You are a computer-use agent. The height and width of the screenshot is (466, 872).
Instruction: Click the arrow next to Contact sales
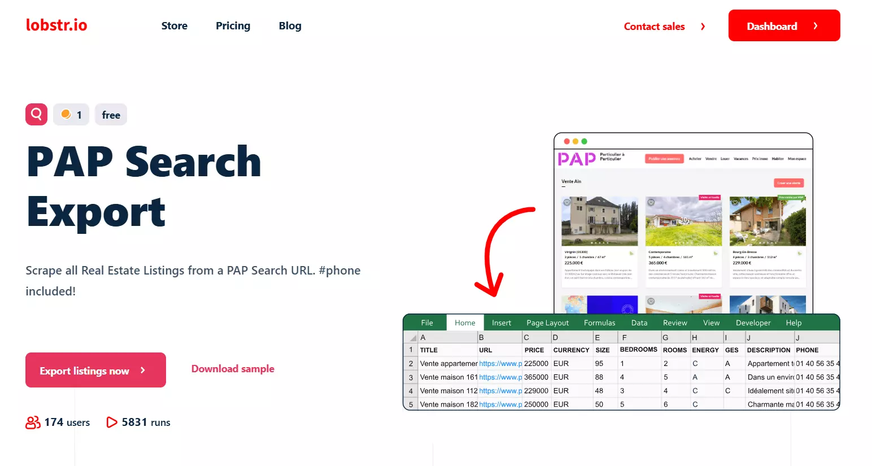(x=703, y=27)
